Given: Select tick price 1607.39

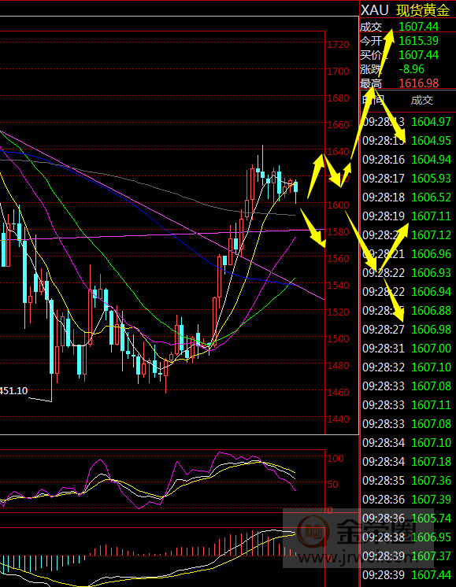Looking at the screenshot, I should pos(431,500).
